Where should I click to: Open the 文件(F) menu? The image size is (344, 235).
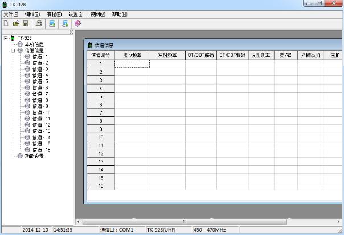[11, 14]
